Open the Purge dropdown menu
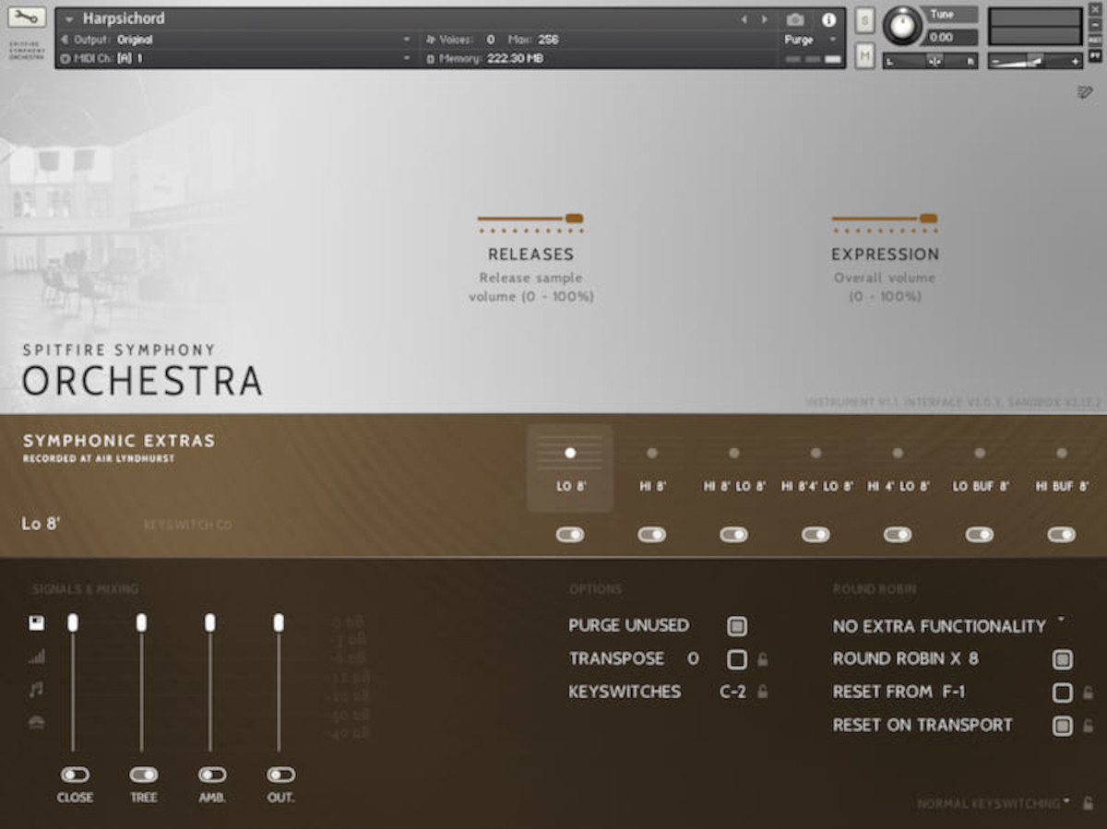Viewport: 1107px width, 829px height. 810,40
